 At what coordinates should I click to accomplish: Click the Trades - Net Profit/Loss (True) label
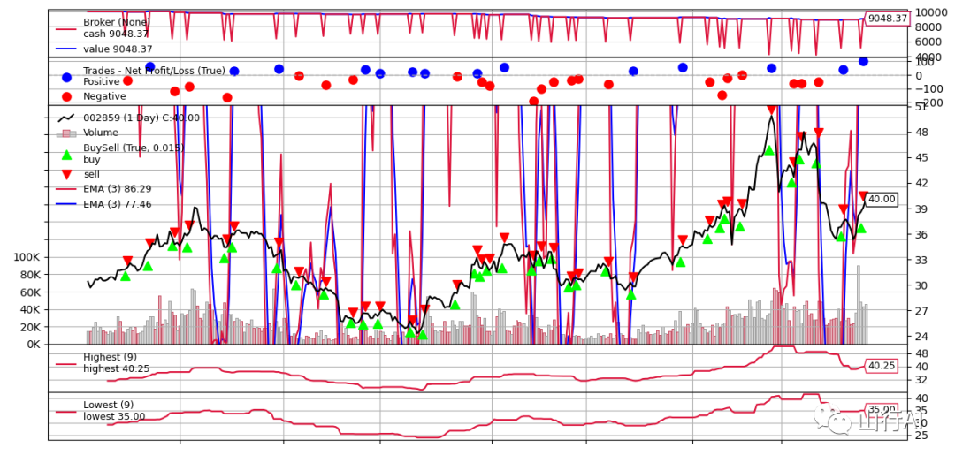click(x=154, y=71)
